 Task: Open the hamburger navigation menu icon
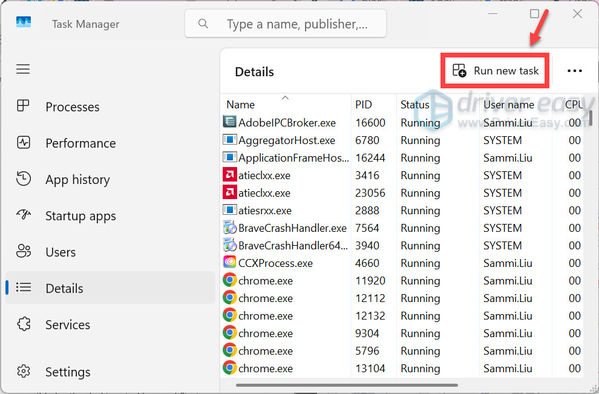pos(23,69)
